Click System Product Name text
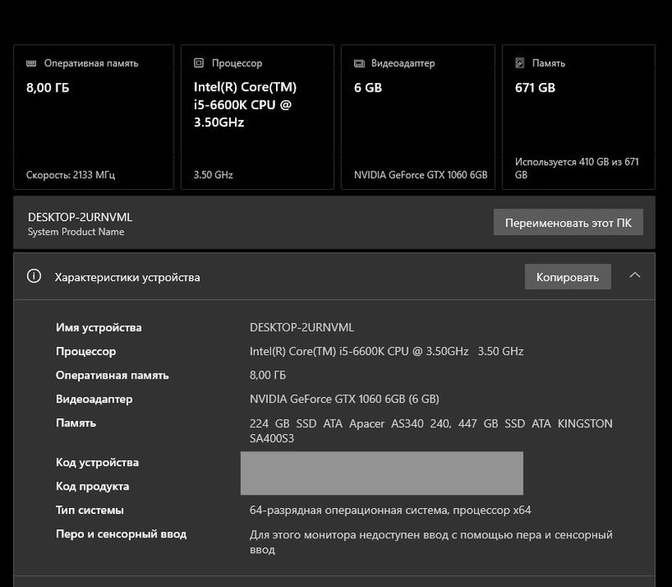Screen dimensions: 672x587 point(76,232)
